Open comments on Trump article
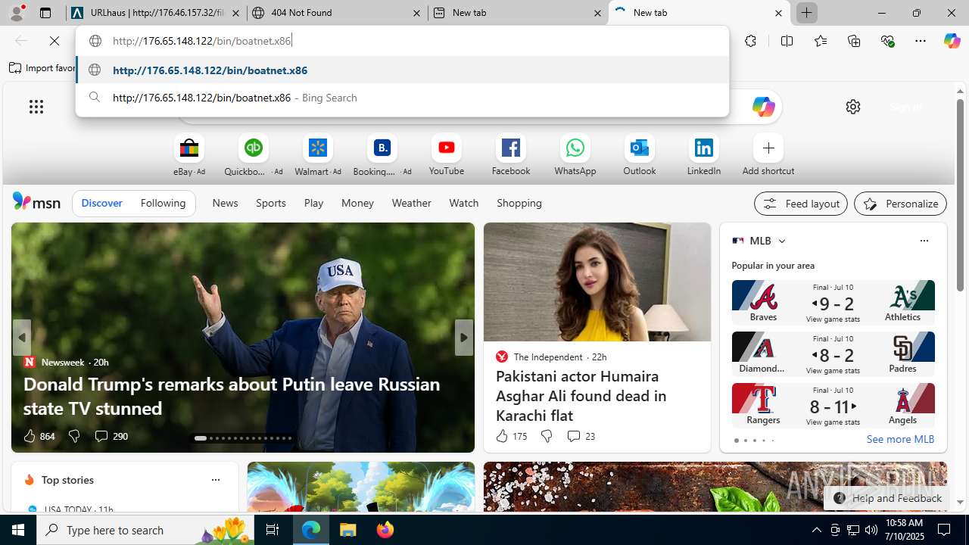Viewport: 969px width, 545px height. (x=111, y=436)
